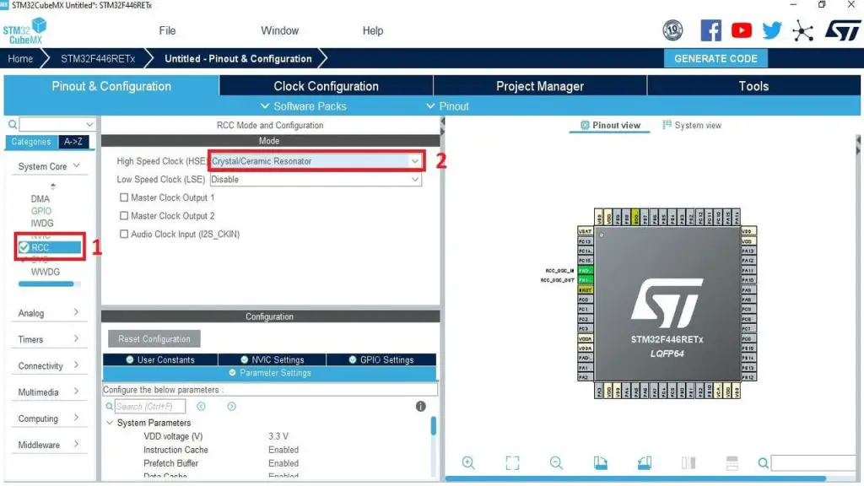This screenshot has width=864, height=486.
Task: Open the Twitter bird icon
Action: [772, 30]
